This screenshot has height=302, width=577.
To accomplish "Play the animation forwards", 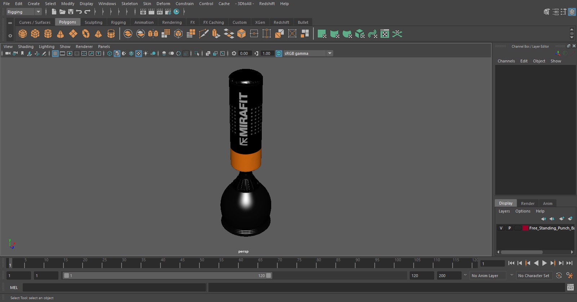I will click(x=545, y=263).
